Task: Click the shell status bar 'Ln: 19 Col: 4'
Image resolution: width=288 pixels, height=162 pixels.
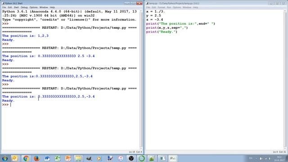Action: [135, 152]
